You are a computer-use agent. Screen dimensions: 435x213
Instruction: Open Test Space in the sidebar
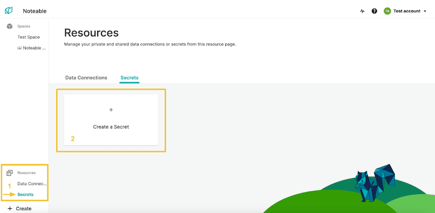[x=29, y=37]
